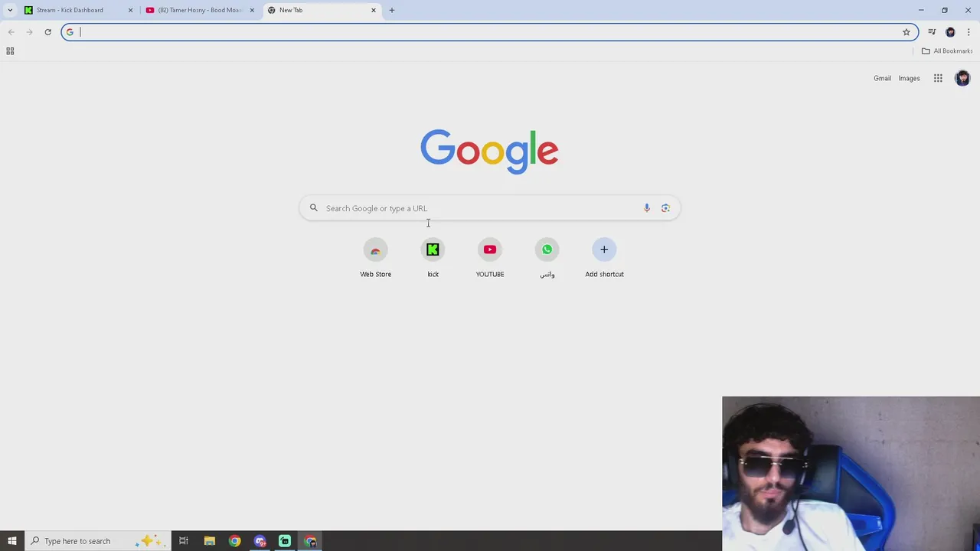Reload the current page

coord(47,32)
